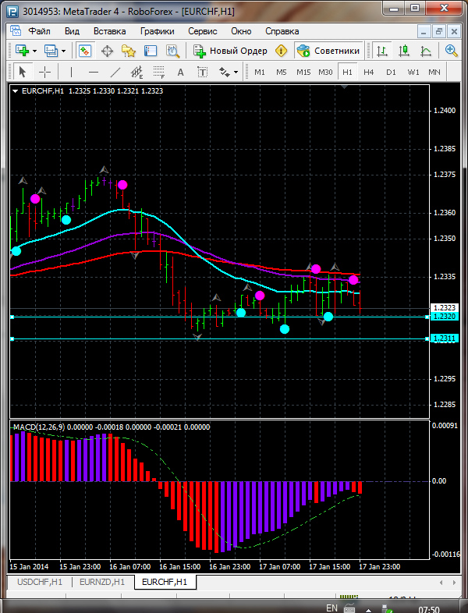The height and width of the screenshot is (613, 468).
Task: Expand the New Chart dropdown arrow
Action: tap(35, 51)
